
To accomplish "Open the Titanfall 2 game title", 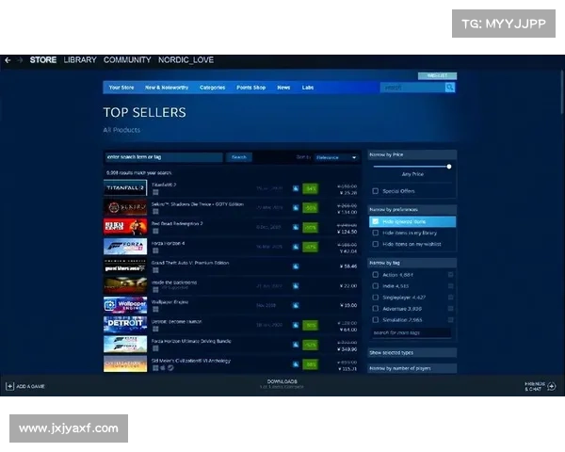I will click(x=164, y=185).
